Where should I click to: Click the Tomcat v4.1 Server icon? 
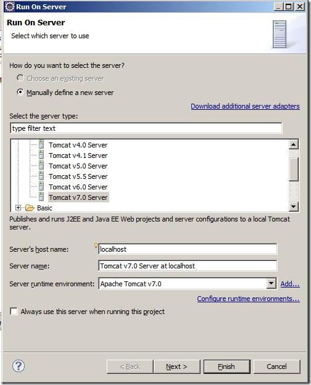point(41,155)
